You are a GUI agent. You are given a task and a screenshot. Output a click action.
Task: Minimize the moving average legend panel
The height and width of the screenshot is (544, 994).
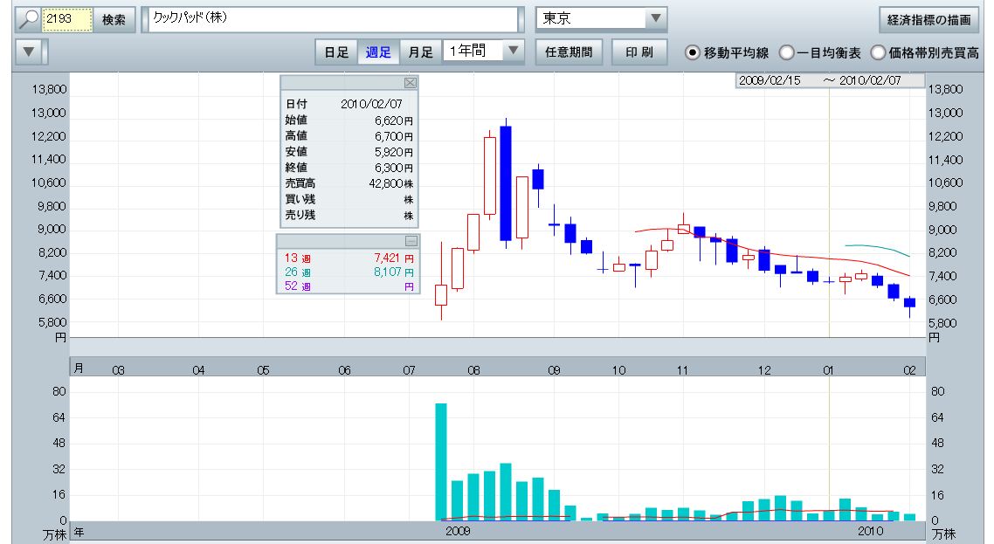coord(411,241)
